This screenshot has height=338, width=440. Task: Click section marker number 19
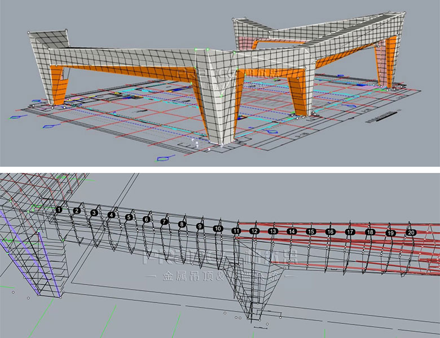click(390, 233)
